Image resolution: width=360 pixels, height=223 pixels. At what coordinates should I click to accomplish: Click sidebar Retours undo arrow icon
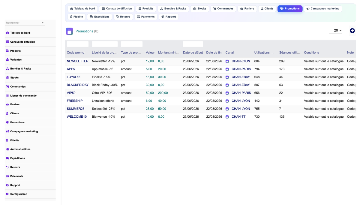pos(7,167)
